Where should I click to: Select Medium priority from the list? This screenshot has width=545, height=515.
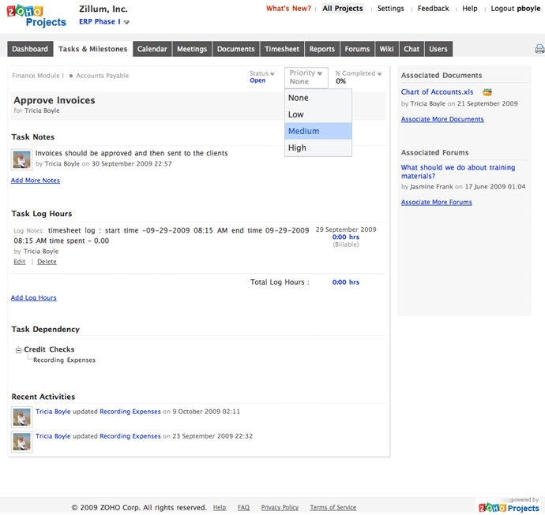[304, 131]
